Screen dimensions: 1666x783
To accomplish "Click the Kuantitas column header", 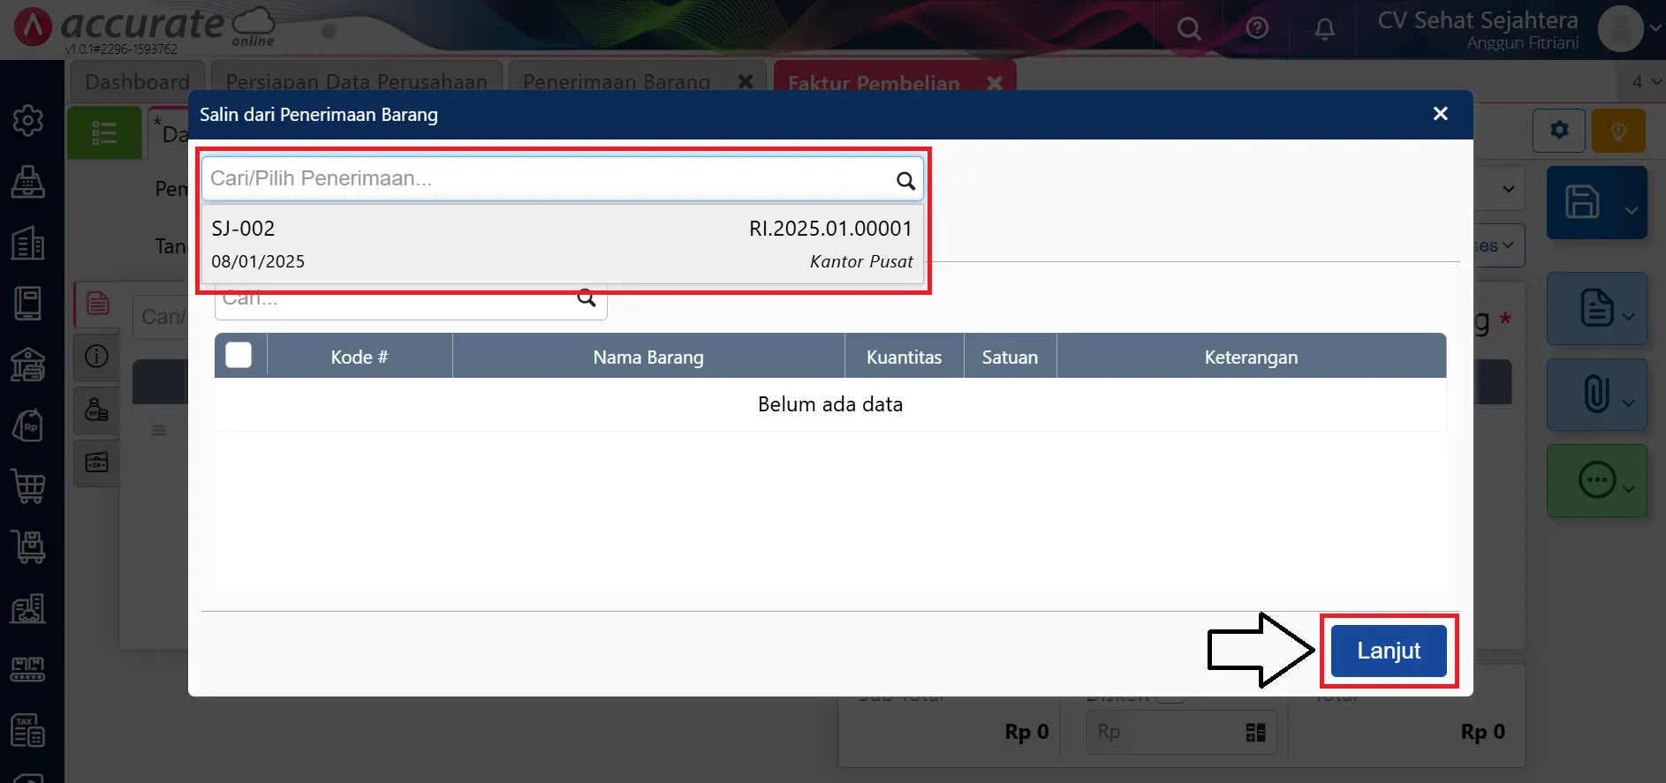I will click(x=904, y=357).
